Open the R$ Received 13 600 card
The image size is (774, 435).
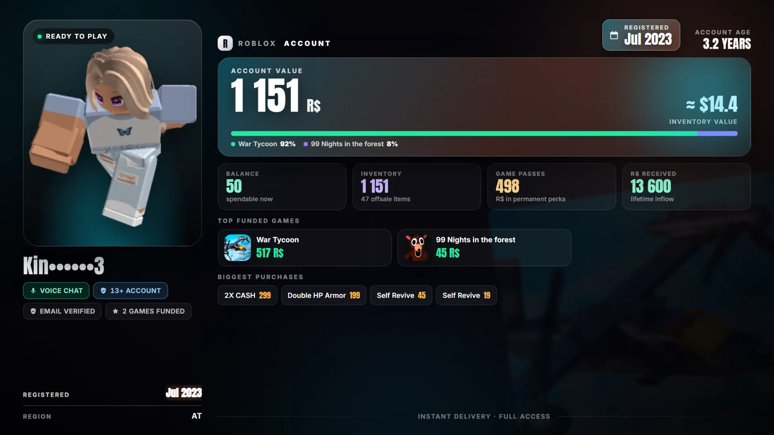(687, 186)
